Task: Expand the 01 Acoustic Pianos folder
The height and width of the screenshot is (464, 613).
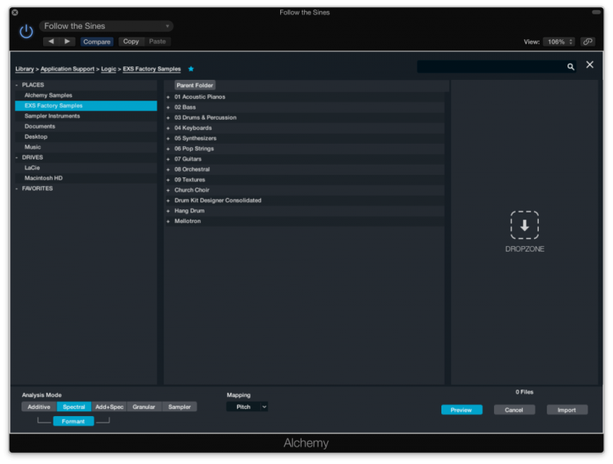Action: point(168,97)
